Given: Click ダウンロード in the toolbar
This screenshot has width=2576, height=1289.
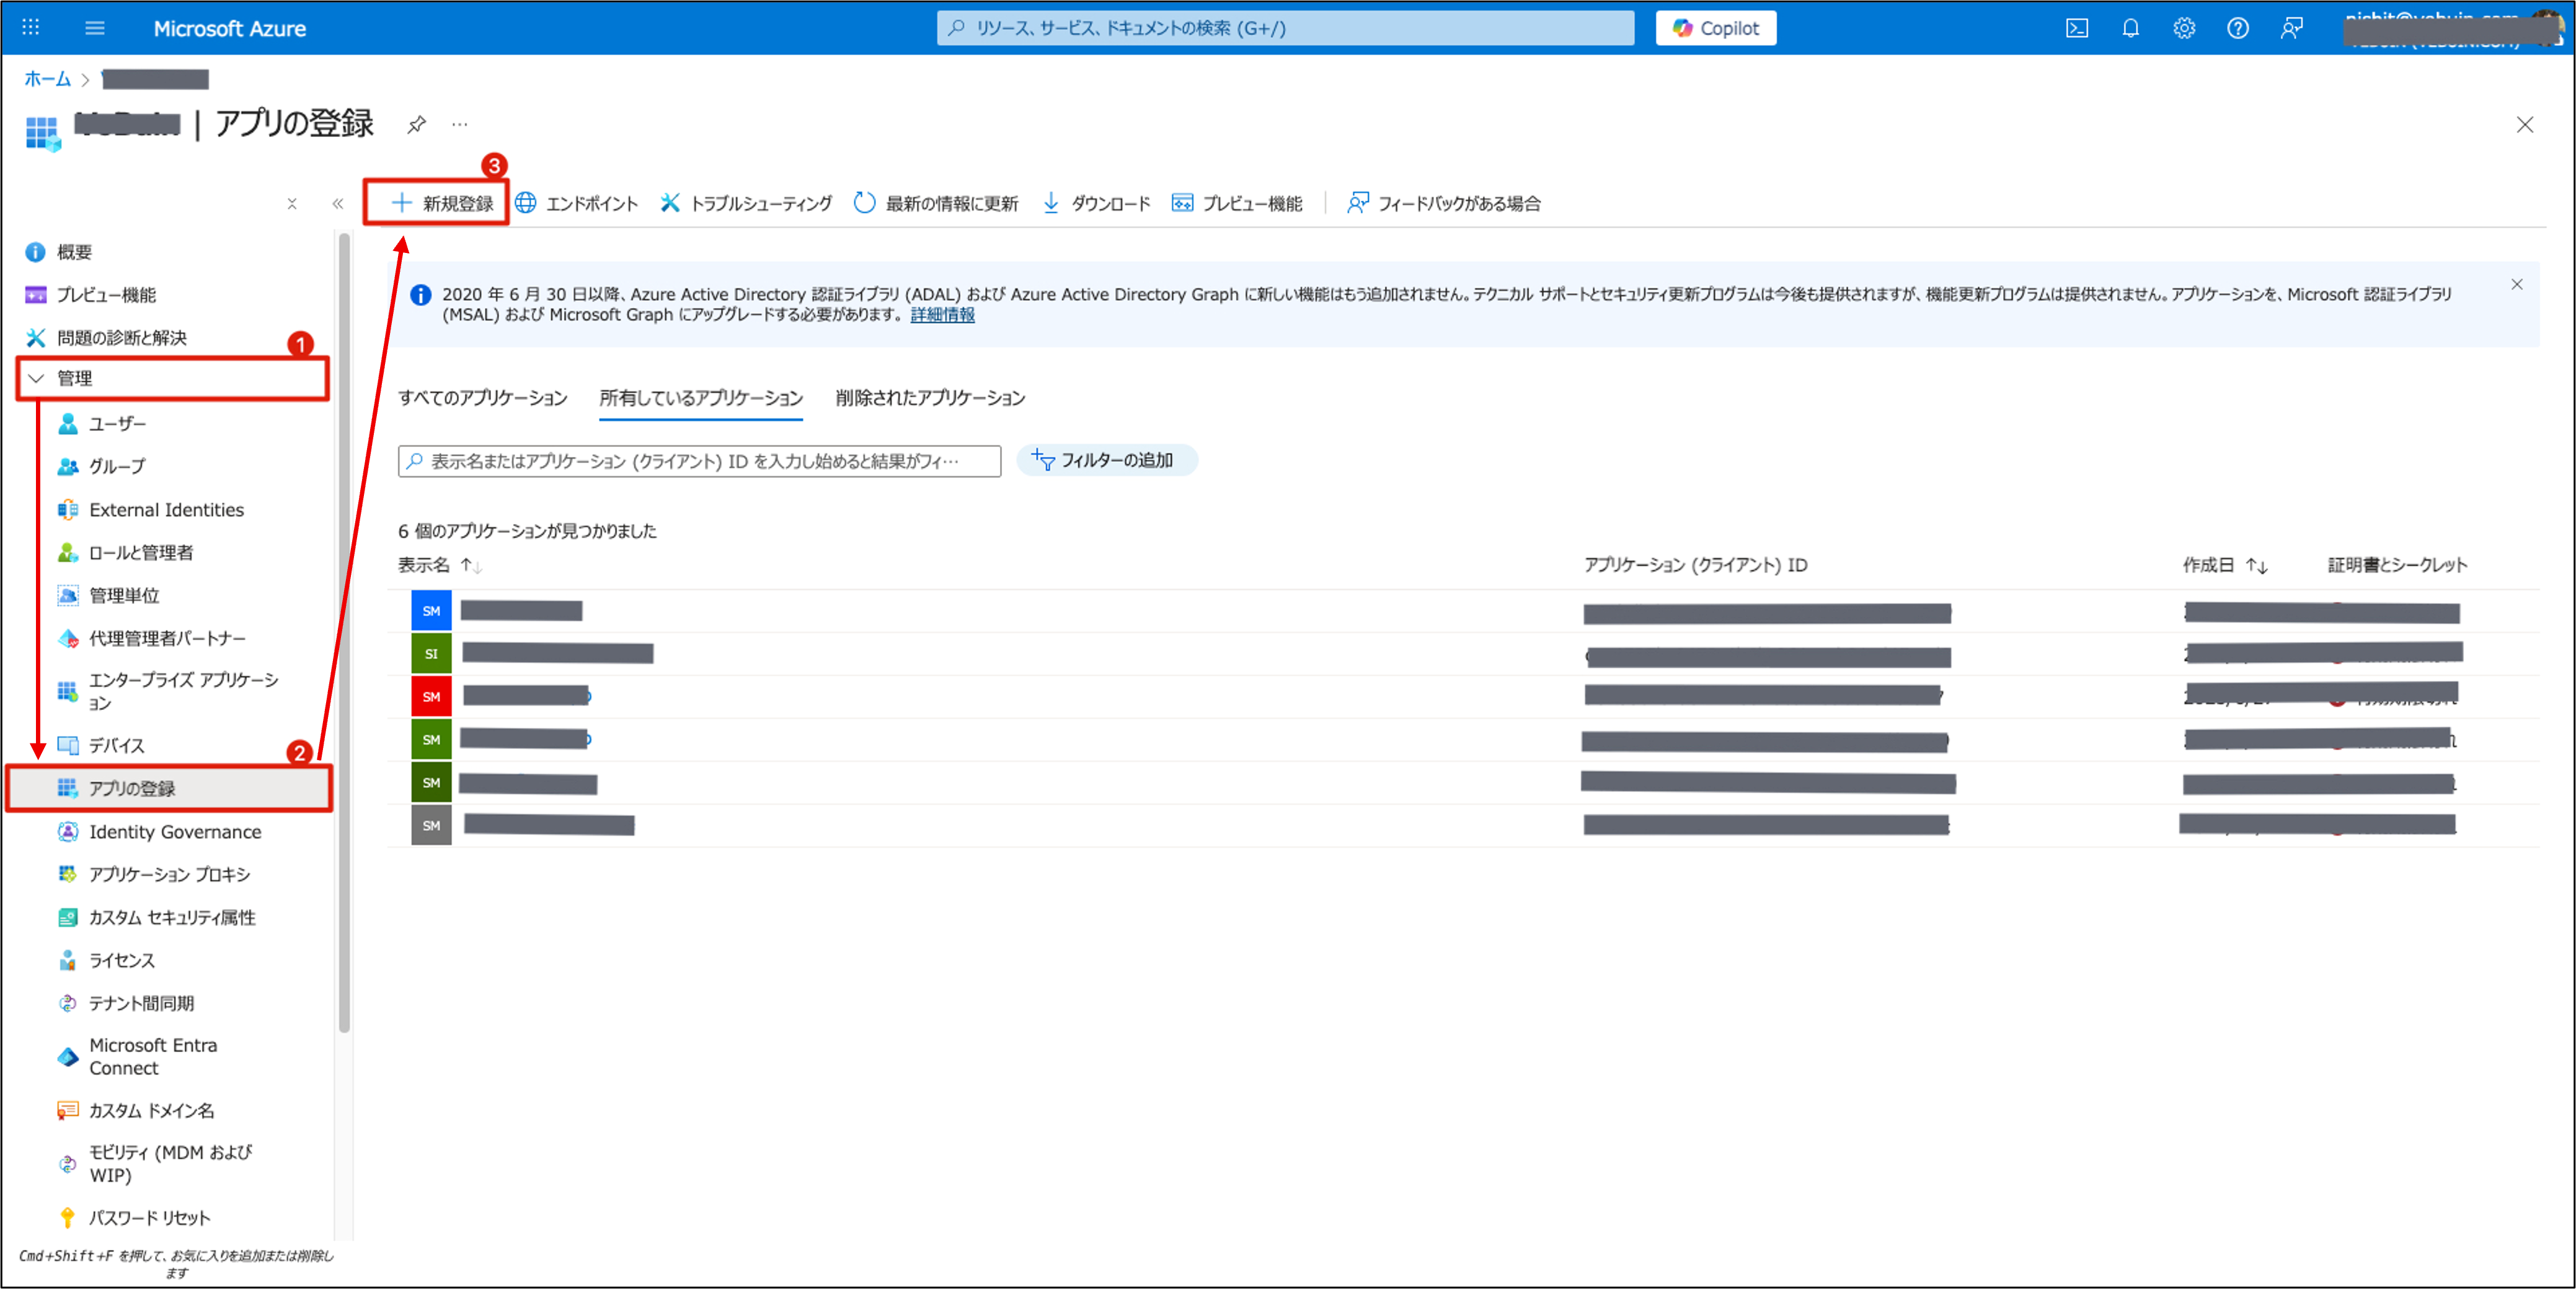Looking at the screenshot, I should click(x=1096, y=203).
